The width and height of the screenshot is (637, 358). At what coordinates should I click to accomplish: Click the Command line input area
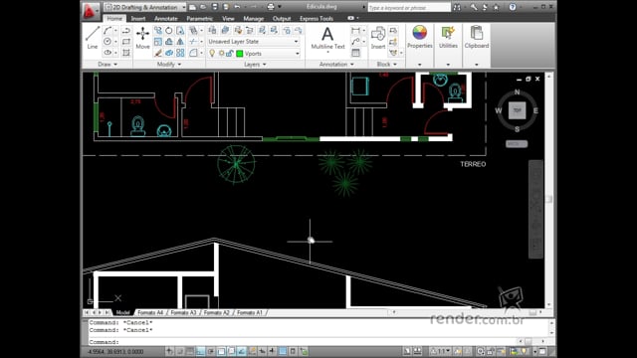click(x=303, y=342)
